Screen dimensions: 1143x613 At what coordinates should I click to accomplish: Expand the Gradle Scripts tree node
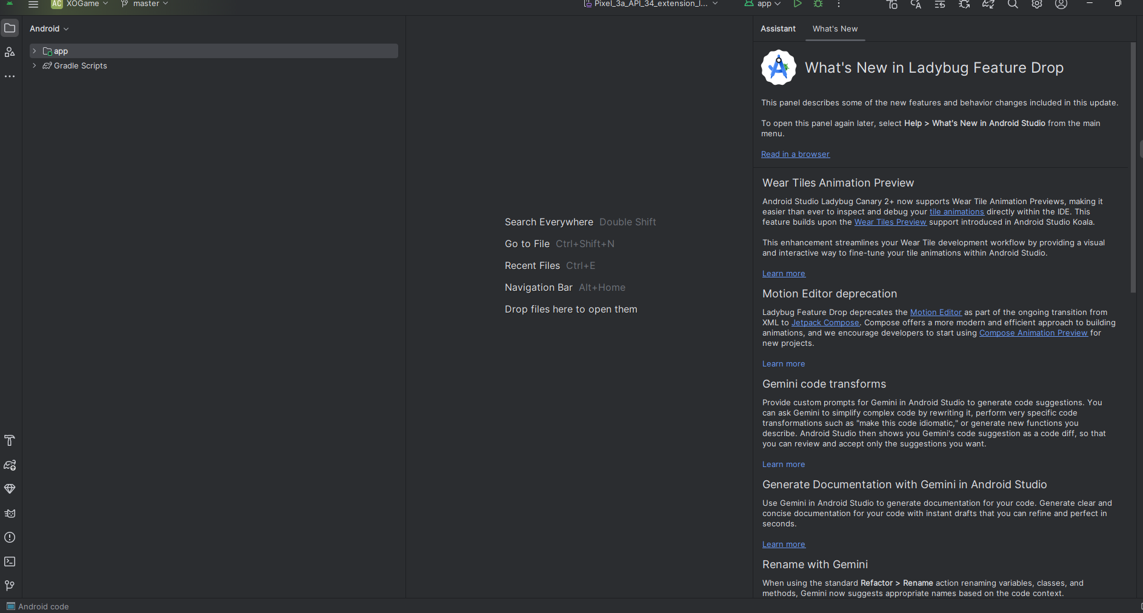(35, 65)
